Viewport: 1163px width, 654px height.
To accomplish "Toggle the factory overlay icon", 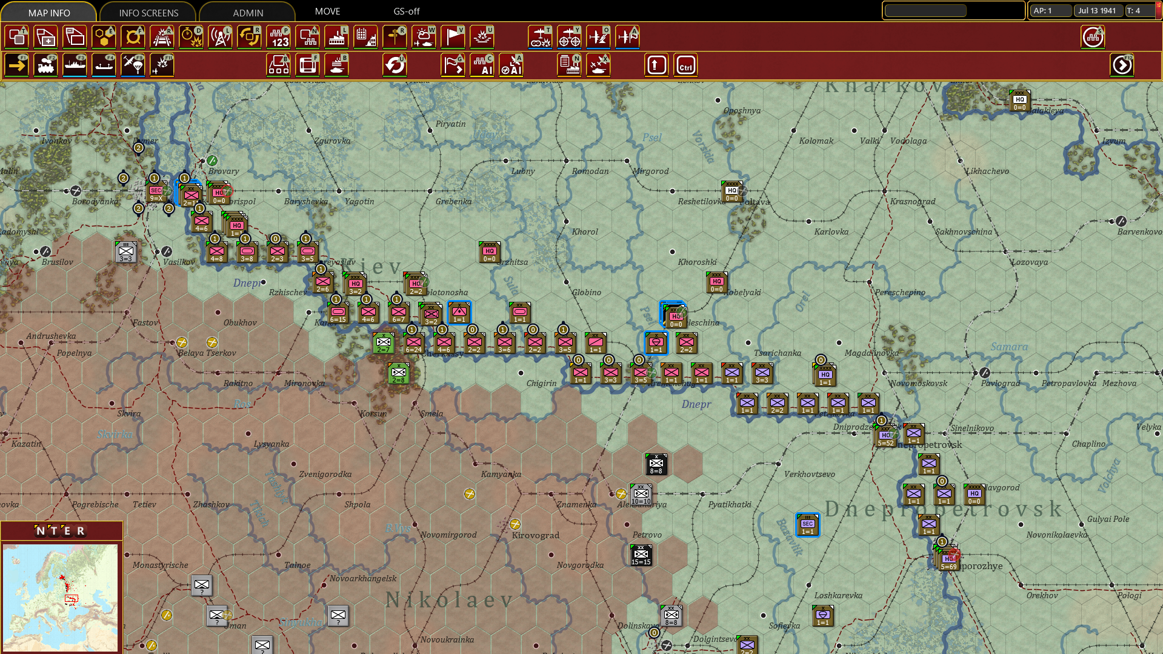I will pos(337,37).
